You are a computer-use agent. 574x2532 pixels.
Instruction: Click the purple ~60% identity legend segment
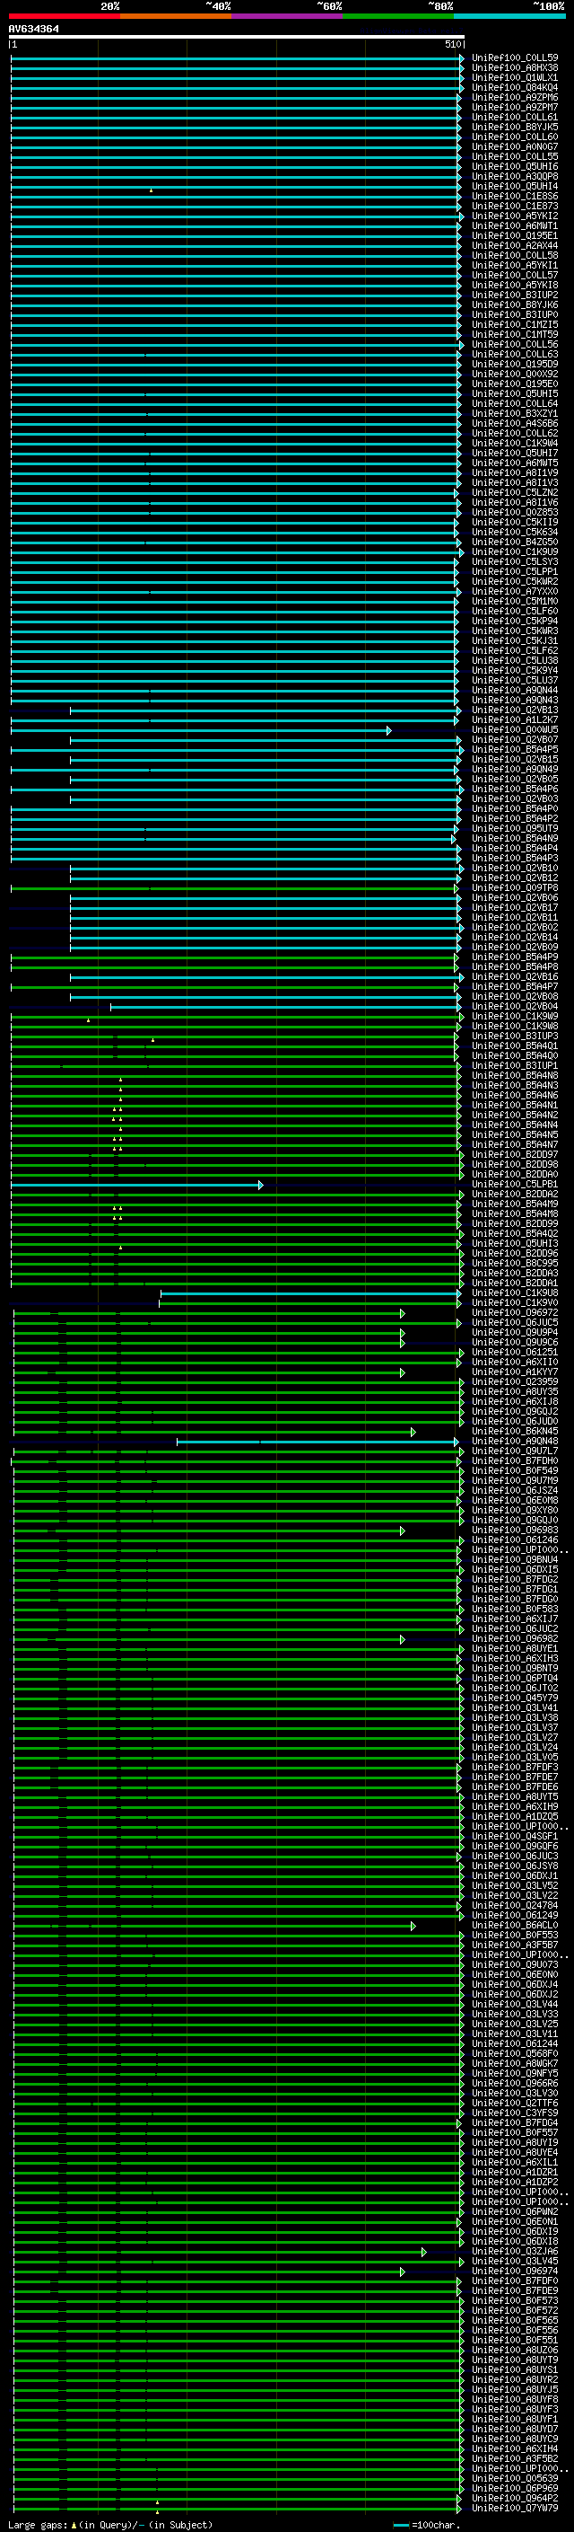288,16
